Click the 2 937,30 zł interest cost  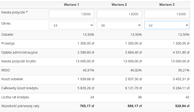click(133, 79)
